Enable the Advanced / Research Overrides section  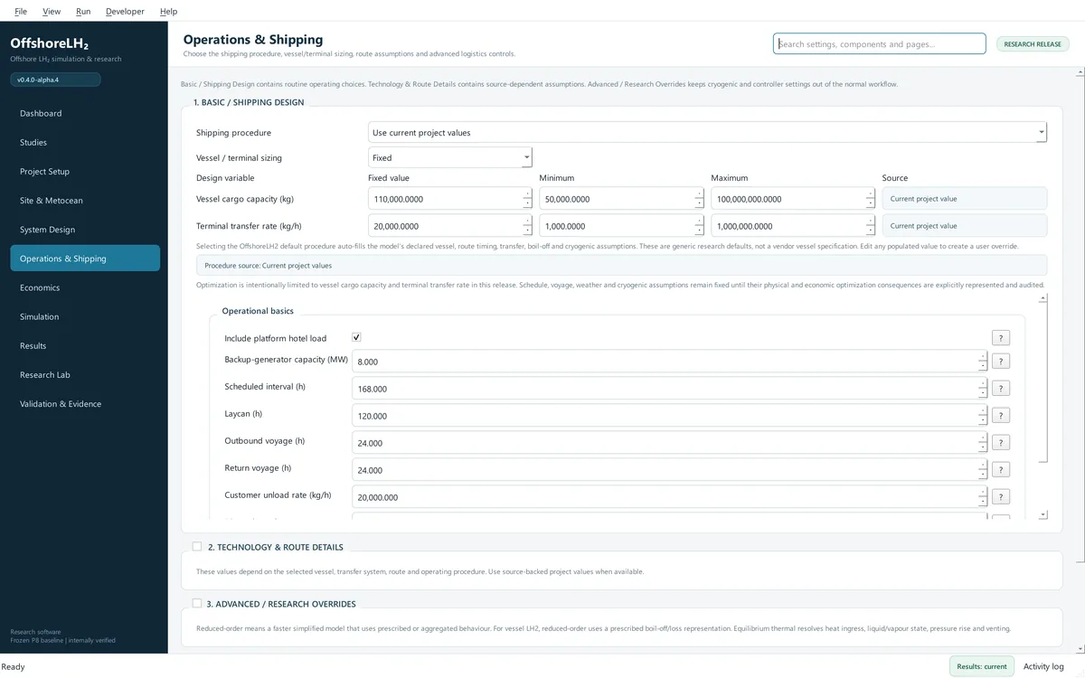click(x=197, y=603)
